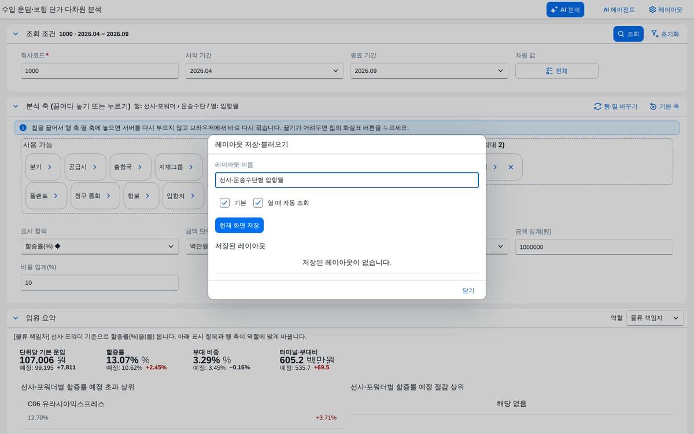The height and width of the screenshot is (434, 694).
Task: Collapse the 임원 요약 section
Action: tap(16, 318)
